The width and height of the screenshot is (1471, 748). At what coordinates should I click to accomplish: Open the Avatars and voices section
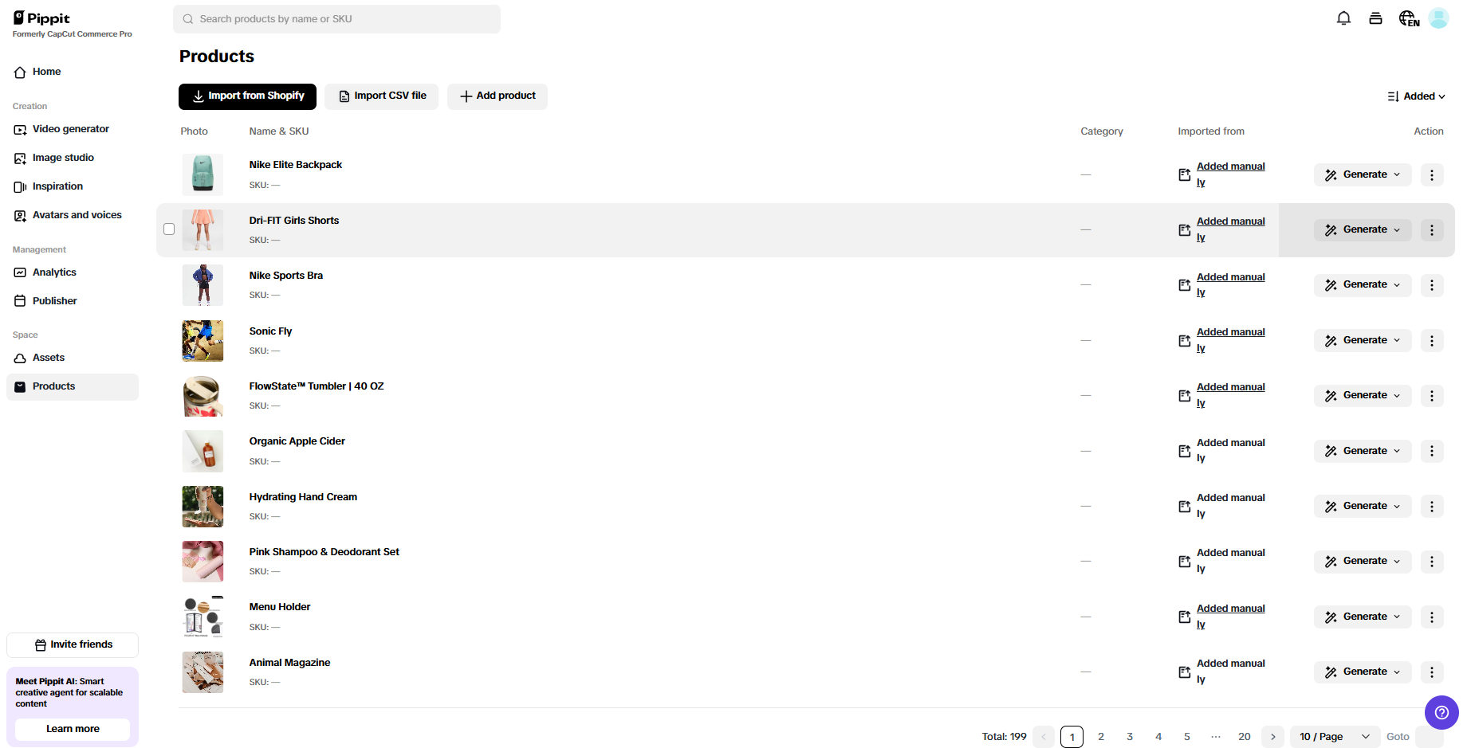[x=77, y=215]
